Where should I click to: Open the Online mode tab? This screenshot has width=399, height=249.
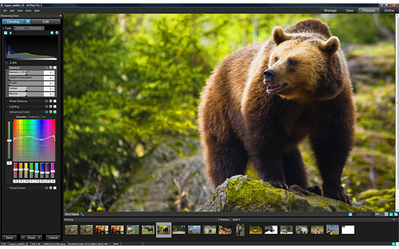tap(389, 11)
